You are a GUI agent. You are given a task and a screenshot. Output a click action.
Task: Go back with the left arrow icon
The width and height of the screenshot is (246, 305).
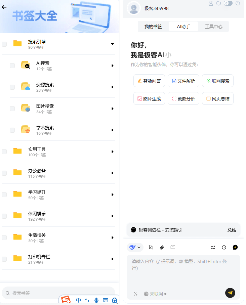4,7
